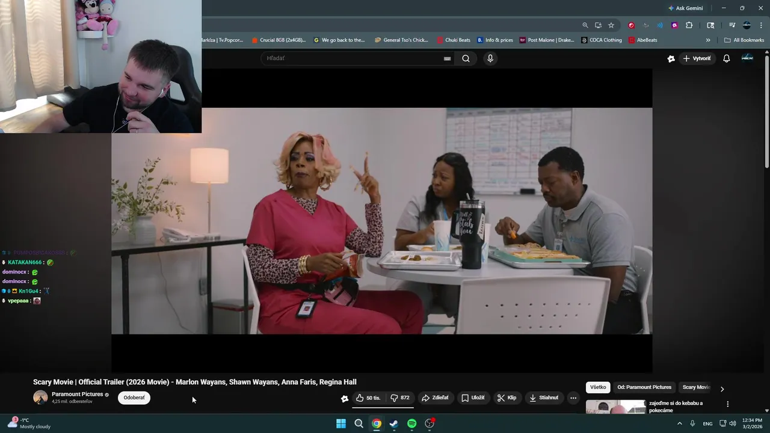
Task: Open the Post Malone | Drake... bookmark
Action: (x=547, y=40)
